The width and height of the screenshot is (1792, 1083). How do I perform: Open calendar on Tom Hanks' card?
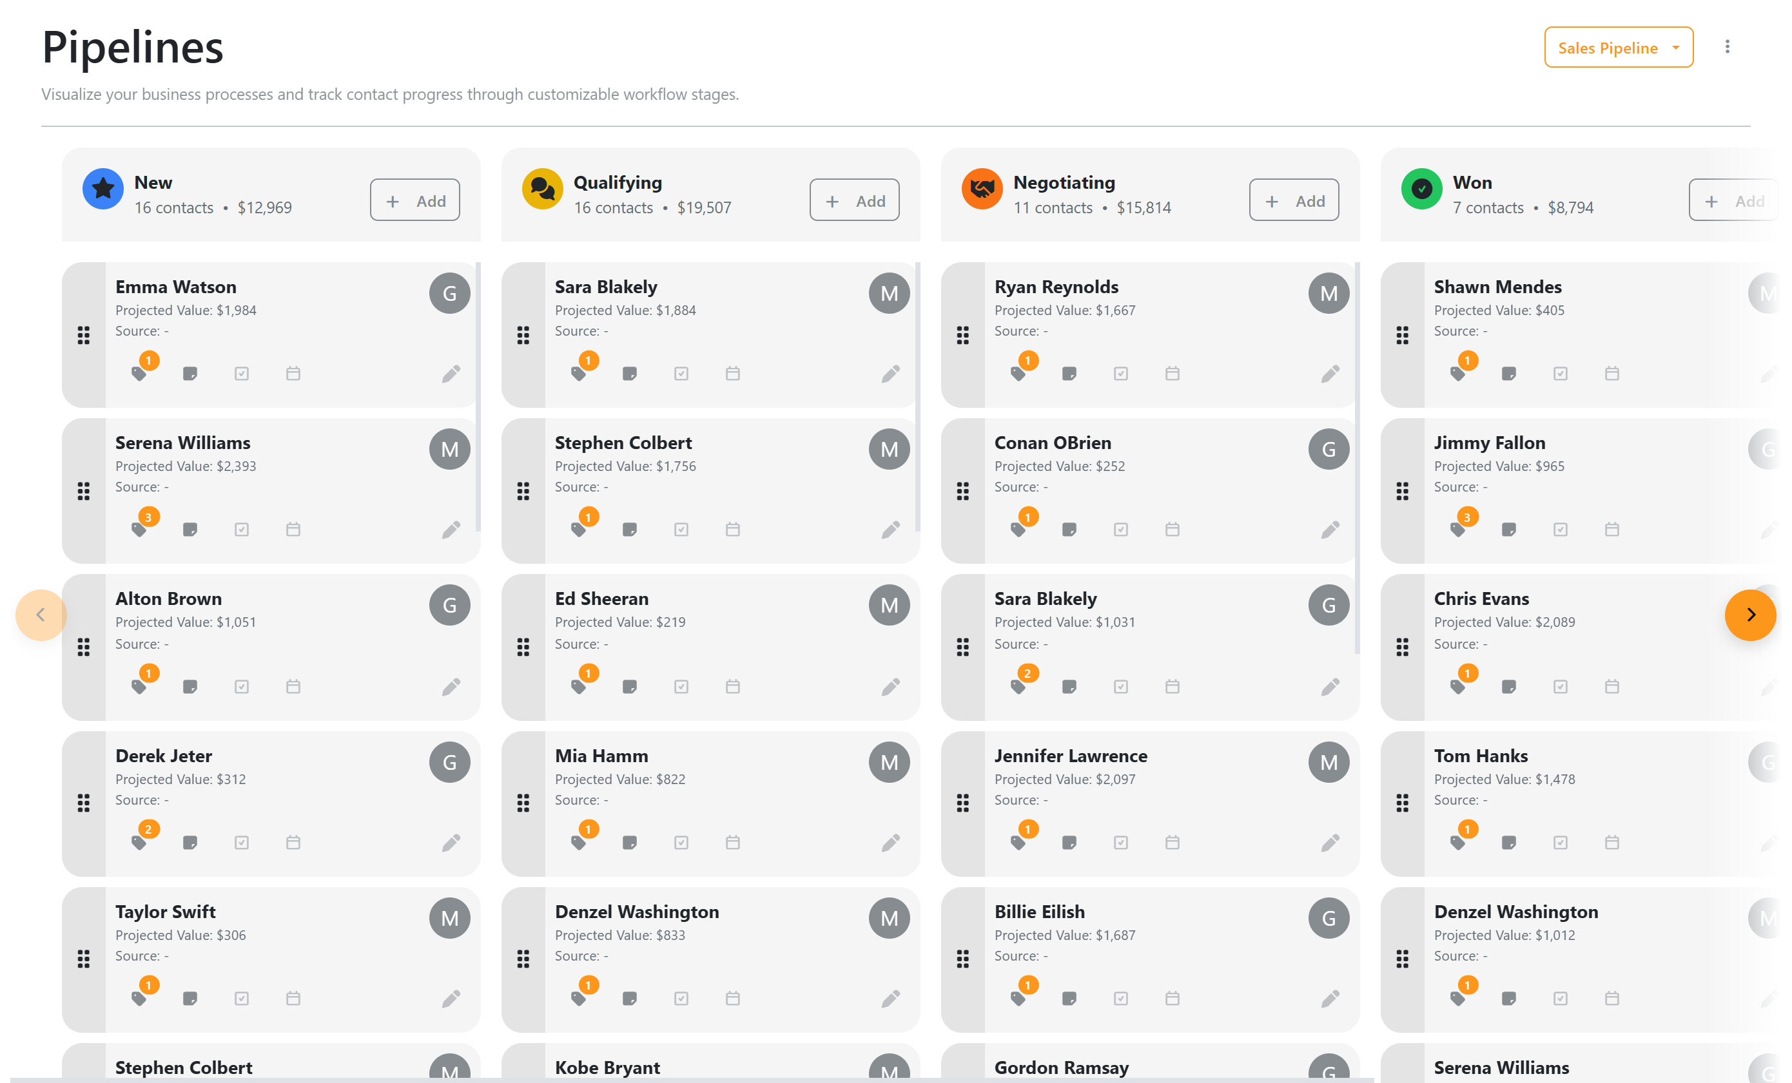(1612, 843)
